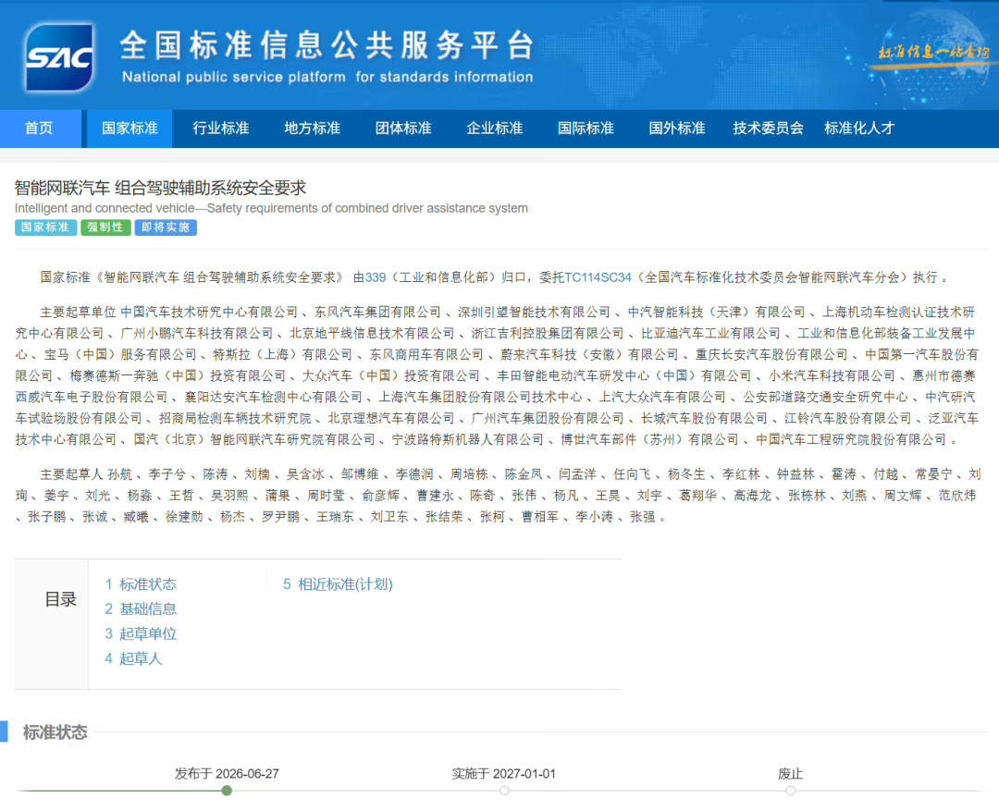Click the English title Intelligent and connected vehicle
Image resolution: width=999 pixels, height=810 pixels.
pyautogui.click(x=271, y=208)
